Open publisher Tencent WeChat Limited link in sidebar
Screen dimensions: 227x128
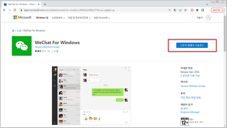(193, 86)
